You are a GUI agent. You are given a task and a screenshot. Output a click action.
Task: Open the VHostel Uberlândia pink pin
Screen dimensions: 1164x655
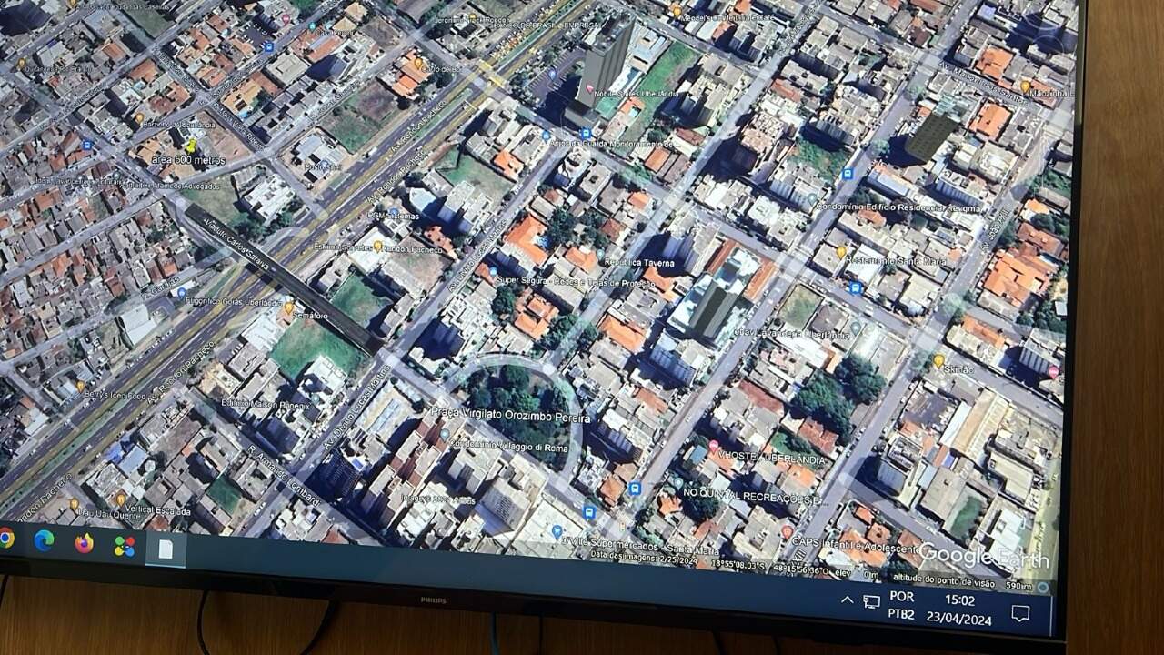click(x=714, y=446)
